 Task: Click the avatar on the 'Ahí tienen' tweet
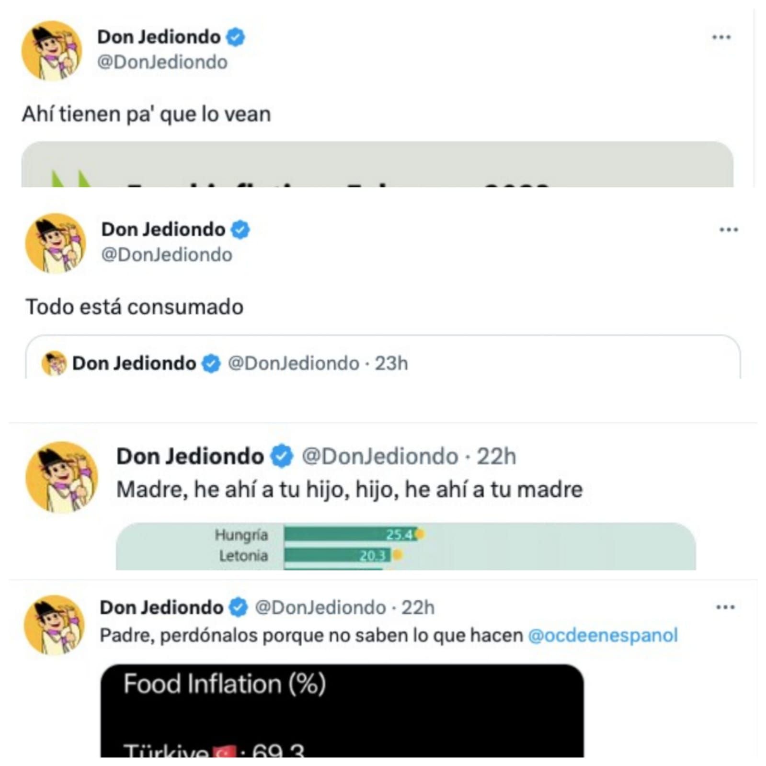coord(52,50)
